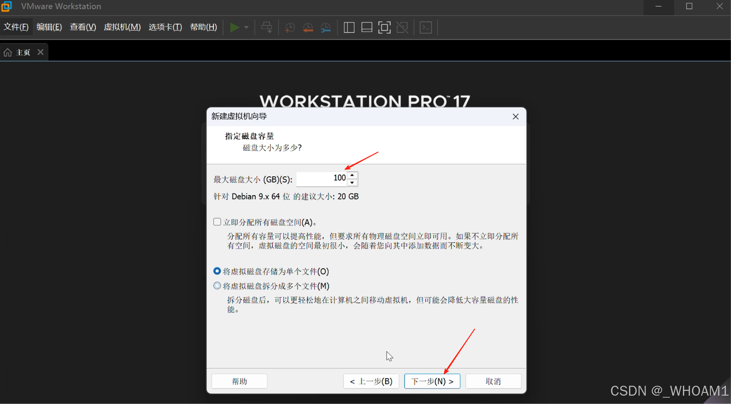The height and width of the screenshot is (404, 731).
Task: Open the dropdown arrow beside the play button
Action: click(246, 27)
